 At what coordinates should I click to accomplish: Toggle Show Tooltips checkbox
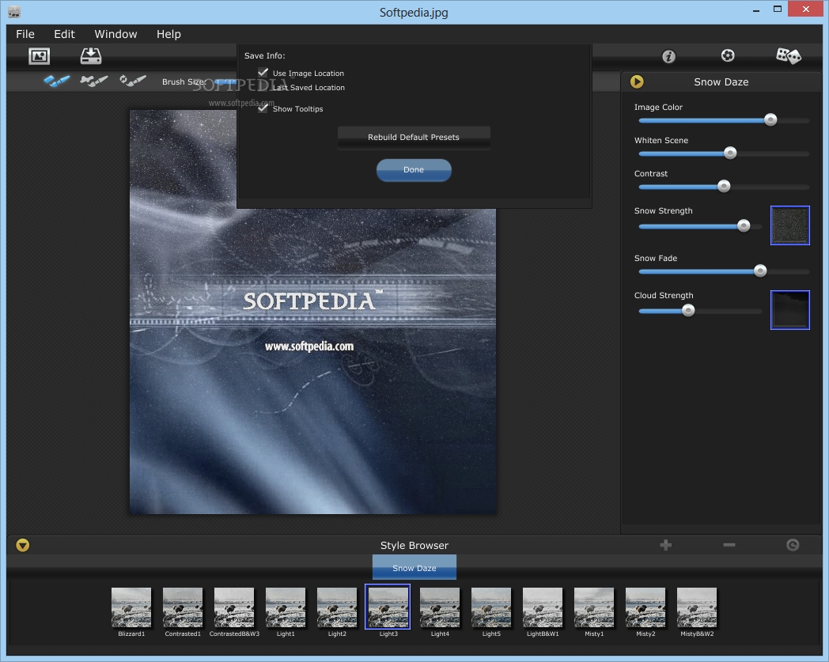click(263, 108)
